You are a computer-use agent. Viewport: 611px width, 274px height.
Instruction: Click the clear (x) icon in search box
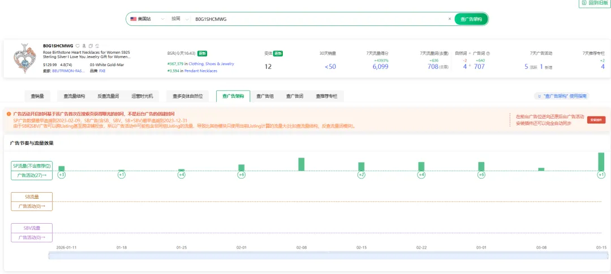click(450, 19)
